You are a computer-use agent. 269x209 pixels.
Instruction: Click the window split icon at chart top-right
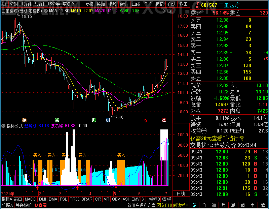pos(169,11)
